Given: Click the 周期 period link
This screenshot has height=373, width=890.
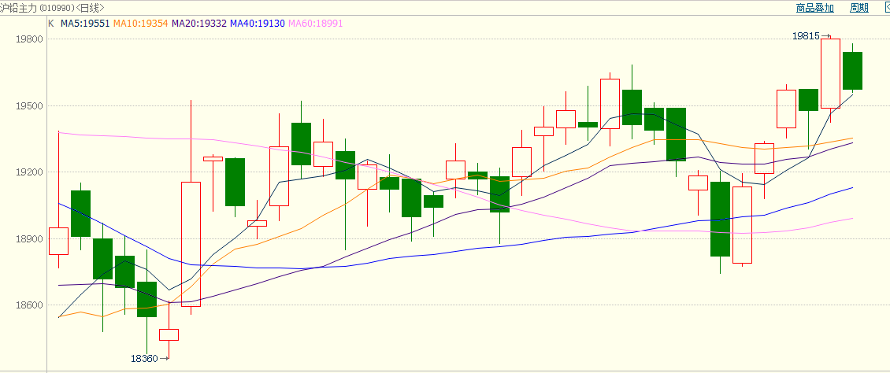Looking at the screenshot, I should pos(858,8).
